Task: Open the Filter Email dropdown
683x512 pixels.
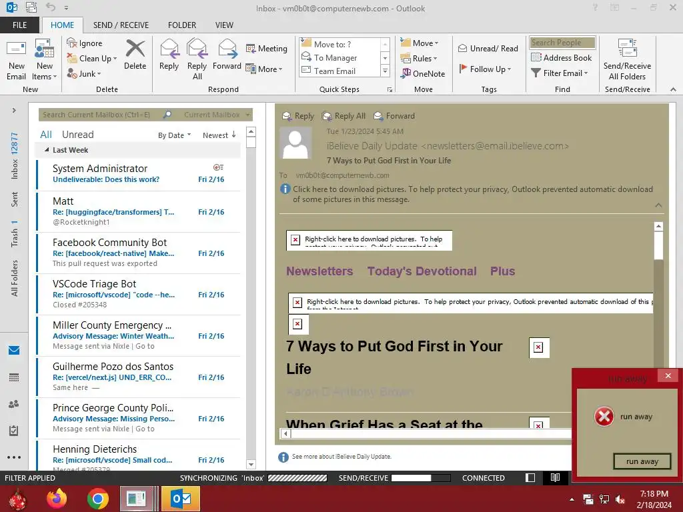Action: 560,73
